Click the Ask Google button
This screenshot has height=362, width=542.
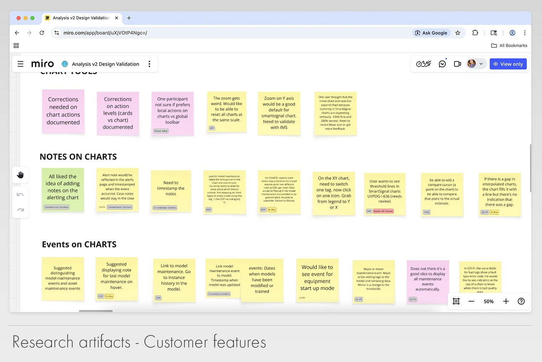pyautogui.click(x=431, y=33)
